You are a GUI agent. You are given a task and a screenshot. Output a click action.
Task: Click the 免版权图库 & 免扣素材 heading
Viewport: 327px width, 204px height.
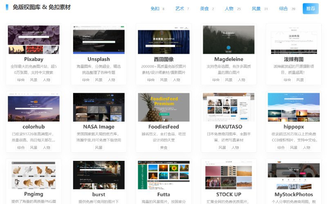(42, 7)
